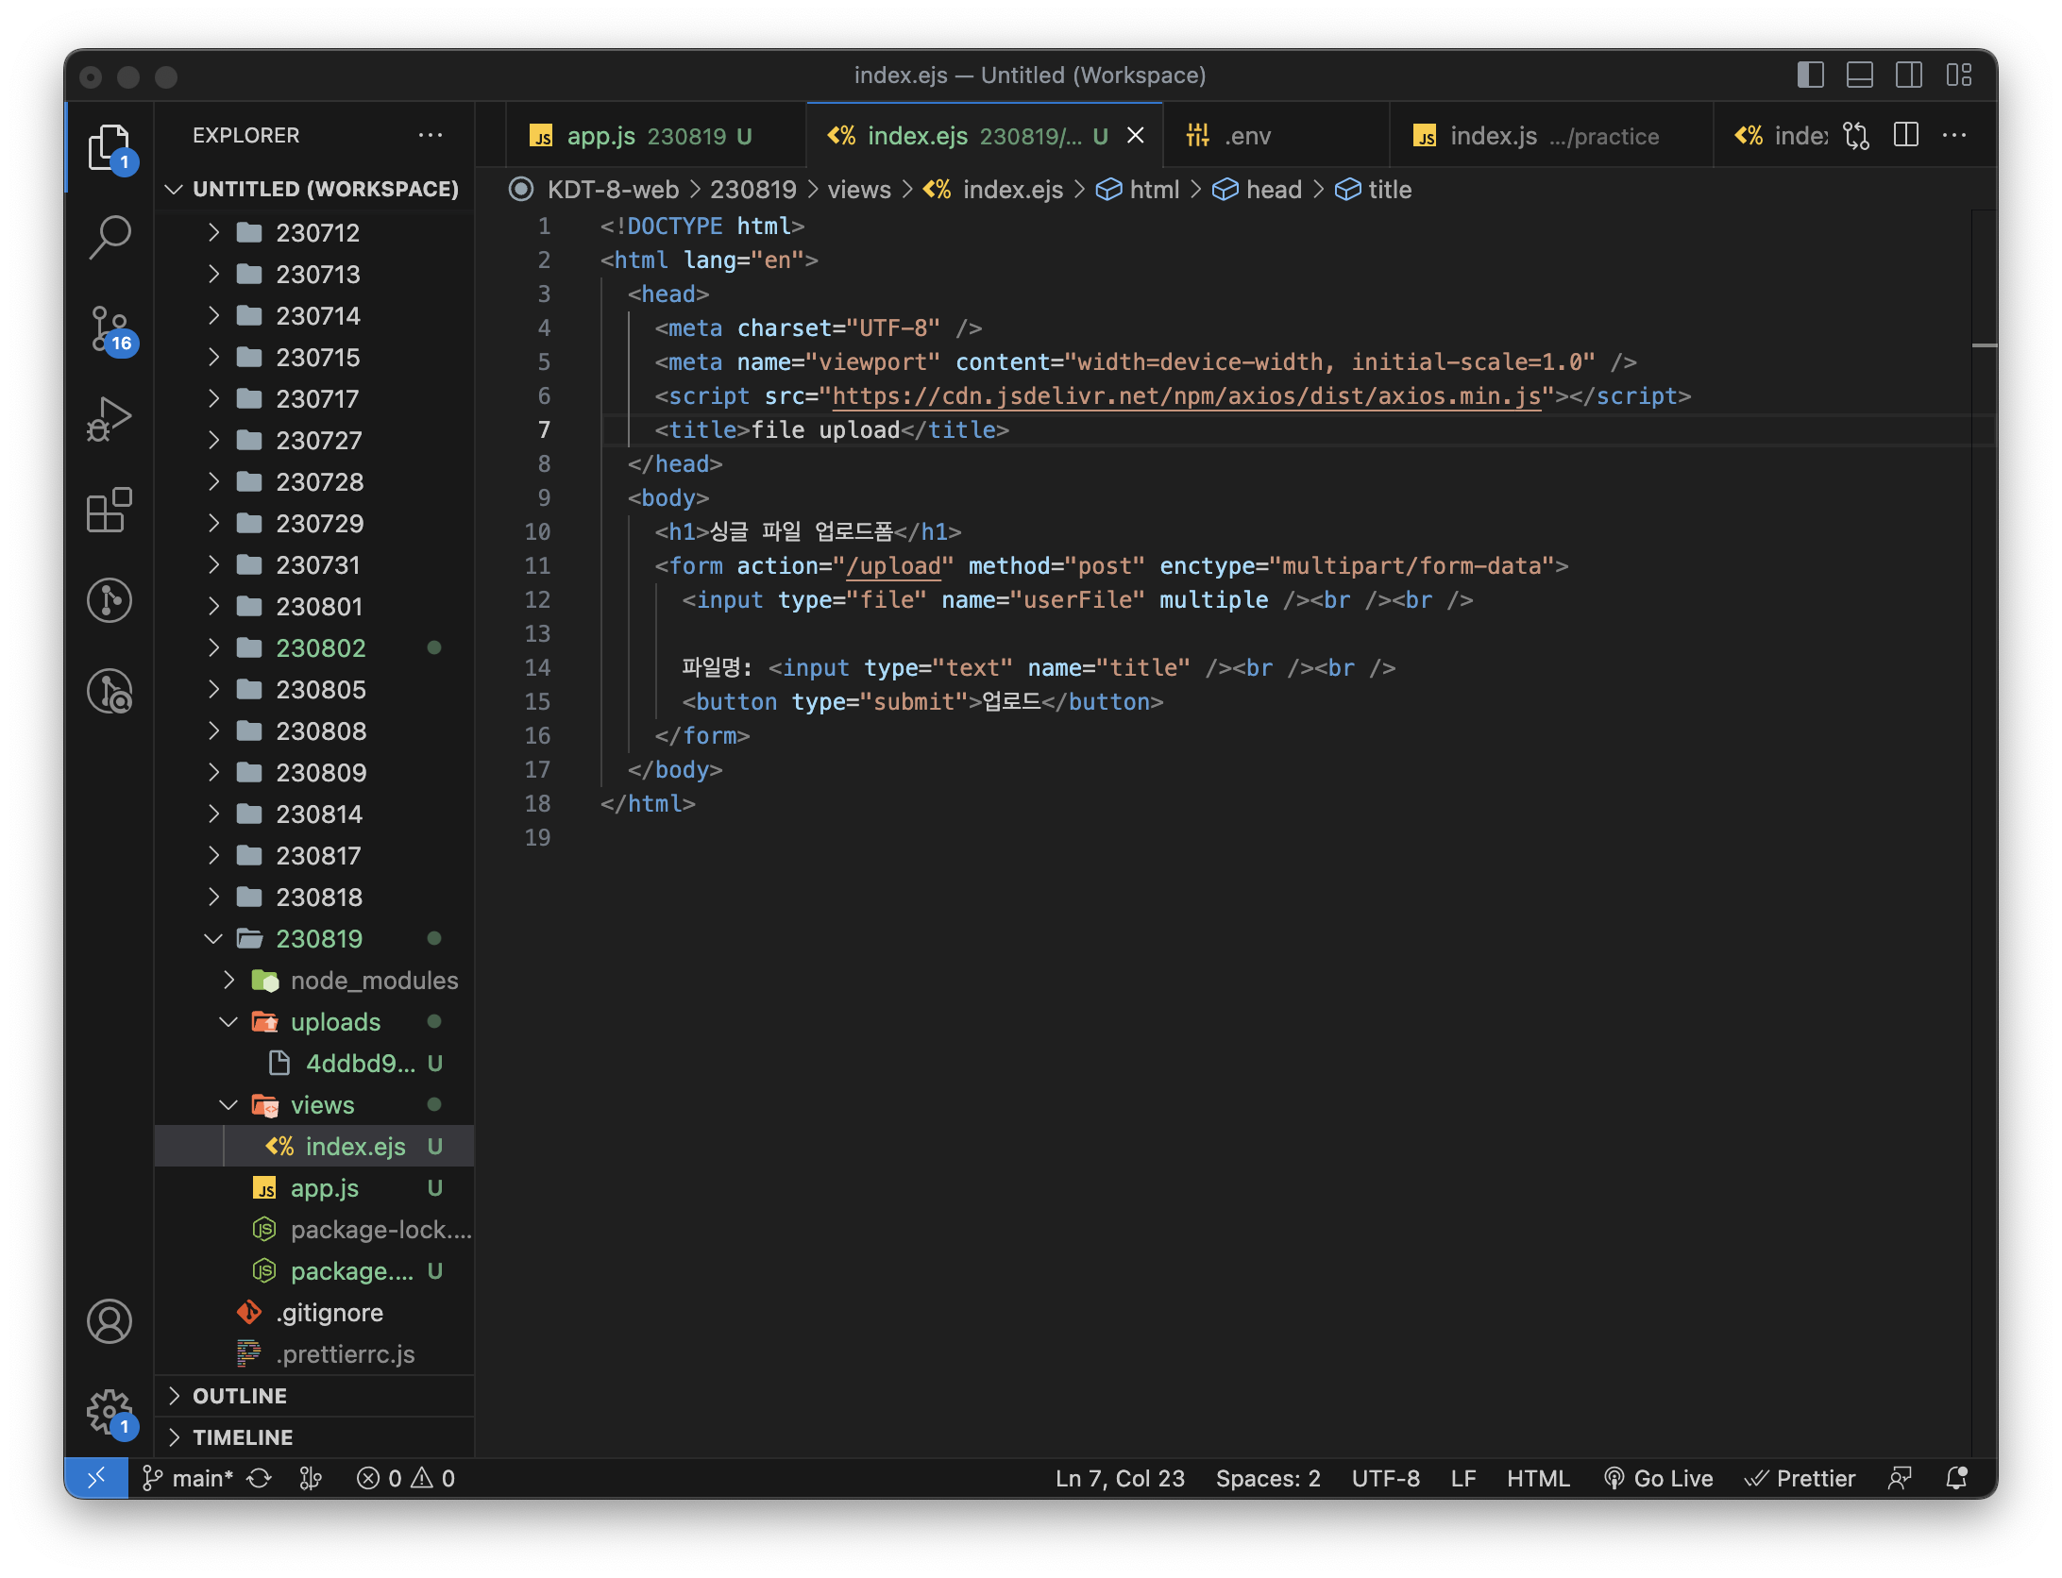
Task: Select the active index.ejs tab
Action: (984, 136)
